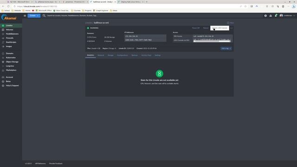Open the Ideas bookmark folder
The width and height of the screenshot is (297, 167).
pos(114,11)
